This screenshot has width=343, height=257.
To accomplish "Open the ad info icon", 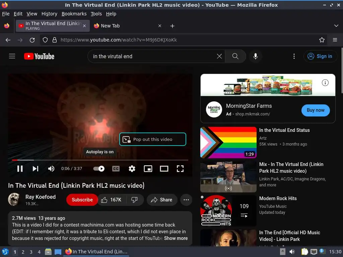I will pos(325,83).
